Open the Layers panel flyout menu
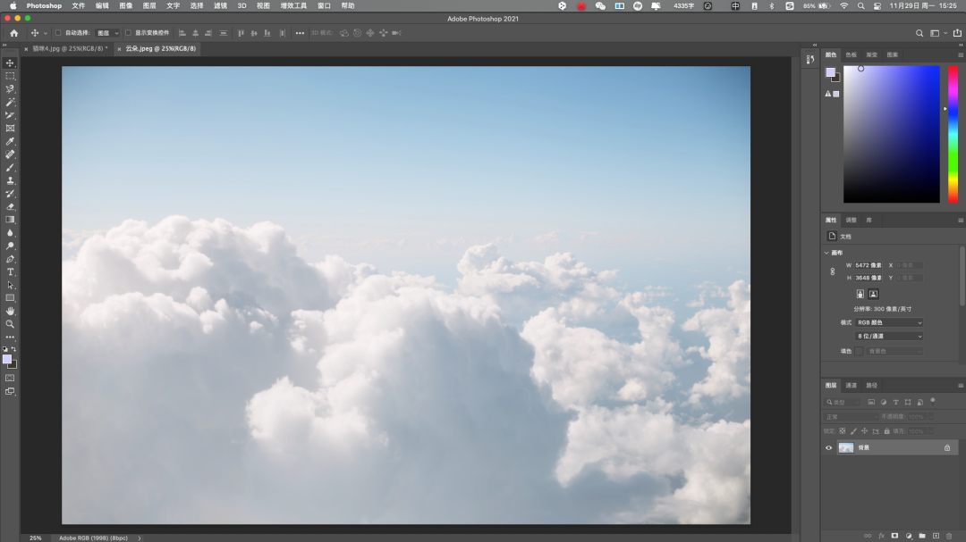 [x=961, y=386]
